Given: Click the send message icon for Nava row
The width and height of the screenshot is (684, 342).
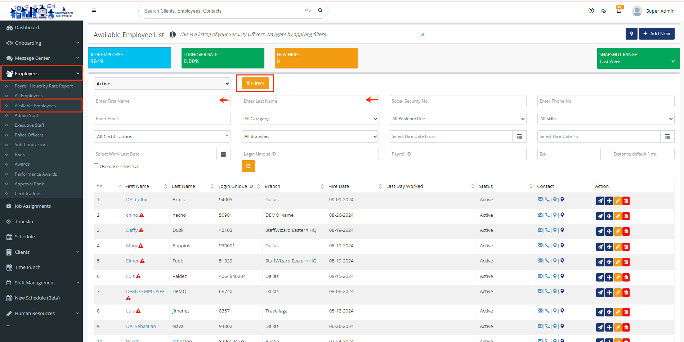Looking at the screenshot, I should pyautogui.click(x=600, y=328).
